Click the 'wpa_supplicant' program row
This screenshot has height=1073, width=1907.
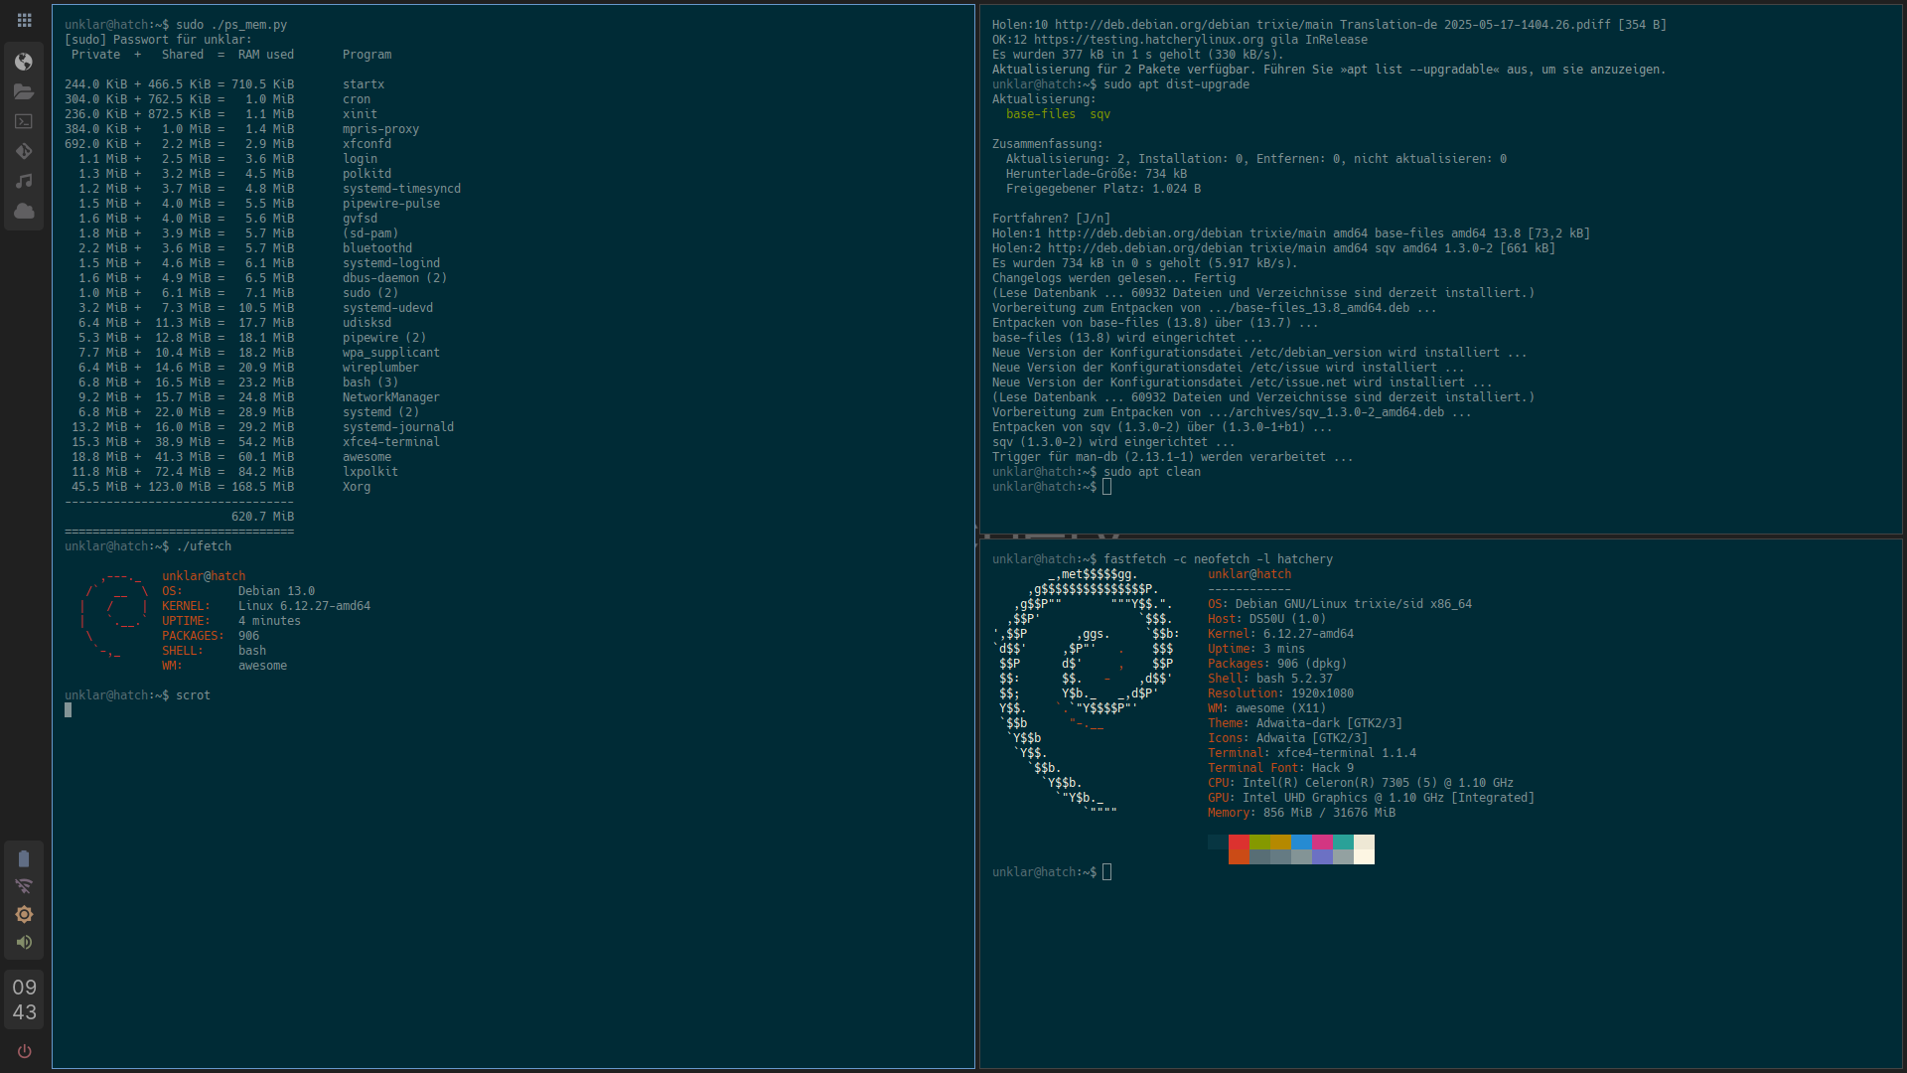(252, 353)
